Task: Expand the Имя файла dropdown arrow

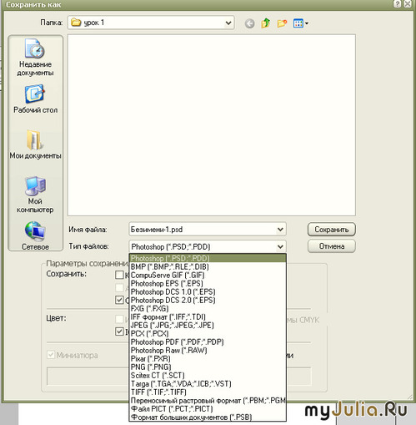Action: click(x=280, y=230)
